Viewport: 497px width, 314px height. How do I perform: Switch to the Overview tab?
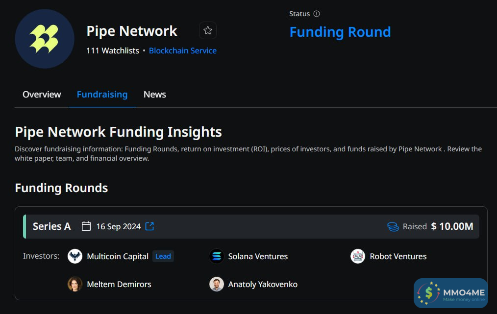coord(42,95)
